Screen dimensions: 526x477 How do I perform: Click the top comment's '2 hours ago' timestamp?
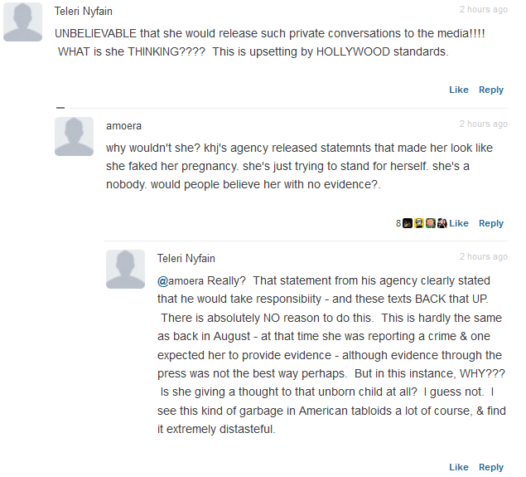pos(484,10)
